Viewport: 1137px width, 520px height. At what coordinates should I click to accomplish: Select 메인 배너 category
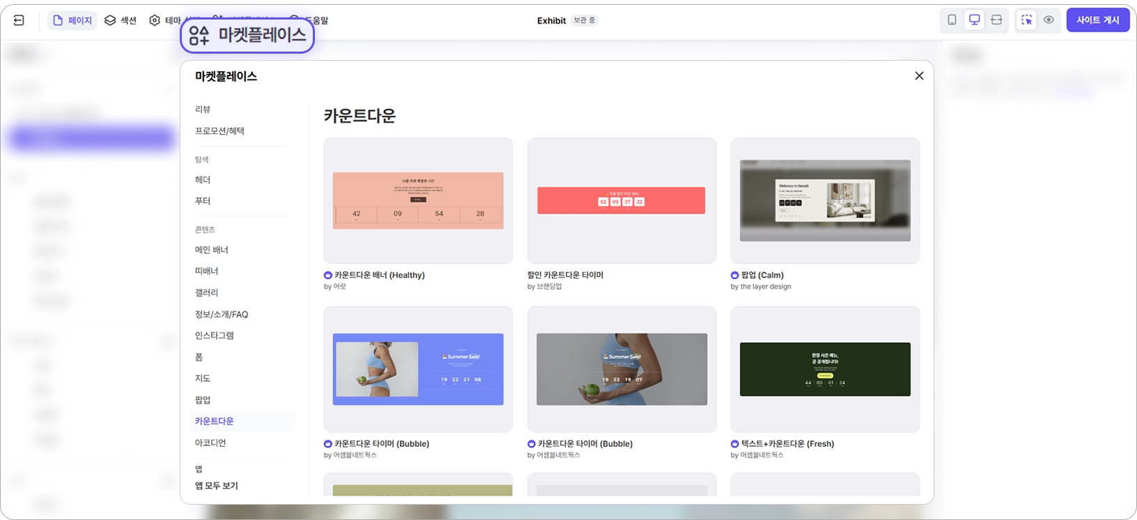(x=212, y=250)
